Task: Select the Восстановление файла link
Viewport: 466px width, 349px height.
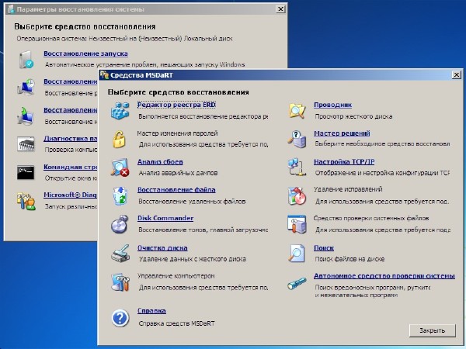Action: [176, 189]
